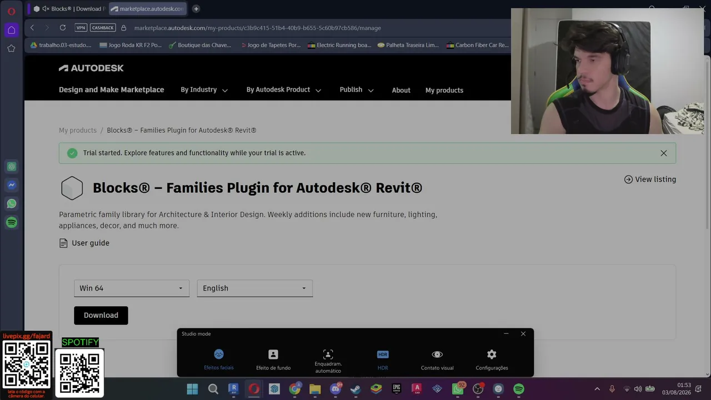Toggle HDR in Studio mode
This screenshot has width=711, height=400.
[383, 359]
